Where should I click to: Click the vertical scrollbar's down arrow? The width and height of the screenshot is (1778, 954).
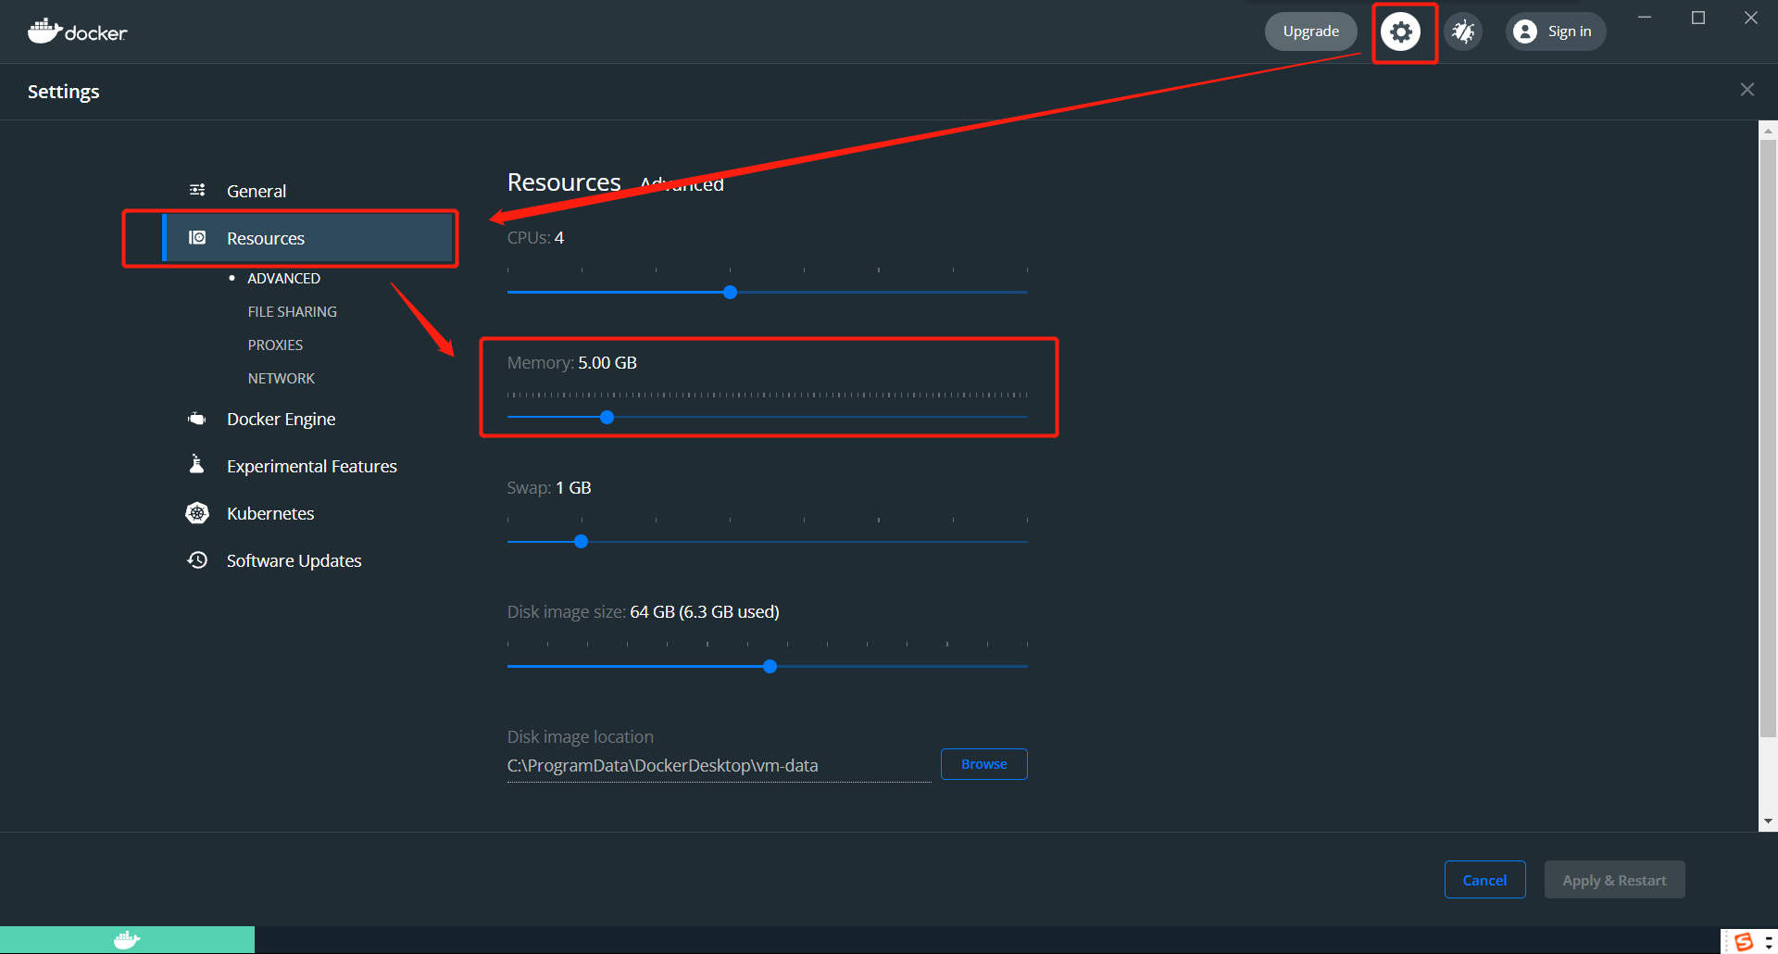pos(1768,822)
